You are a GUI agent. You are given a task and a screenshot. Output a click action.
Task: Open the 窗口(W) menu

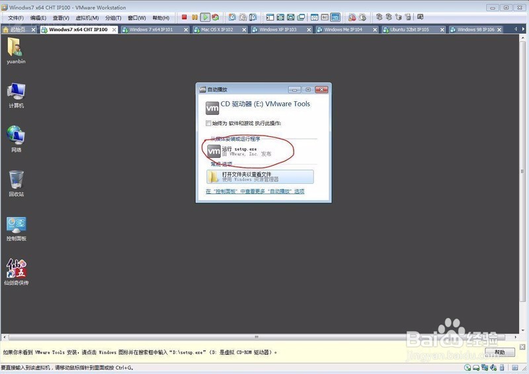click(137, 18)
